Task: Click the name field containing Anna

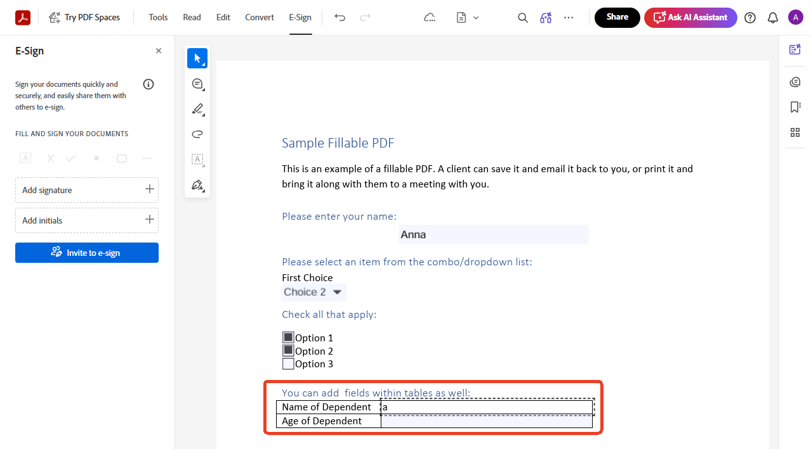Action: [x=494, y=235]
